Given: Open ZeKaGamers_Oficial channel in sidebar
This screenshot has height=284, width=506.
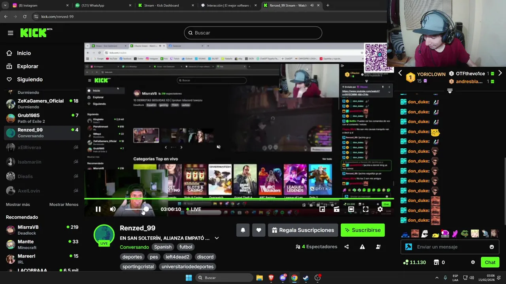Looking at the screenshot, I should pos(42,104).
